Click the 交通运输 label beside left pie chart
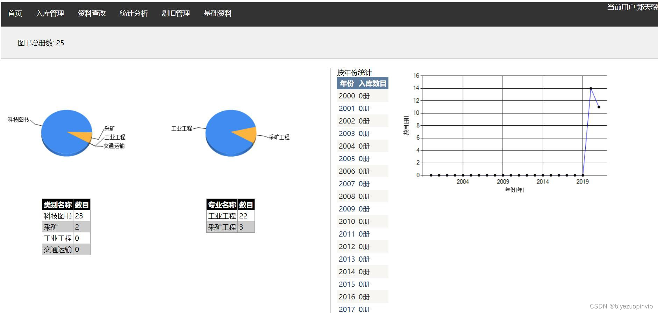Viewport: 658px width, 313px height. click(x=114, y=146)
